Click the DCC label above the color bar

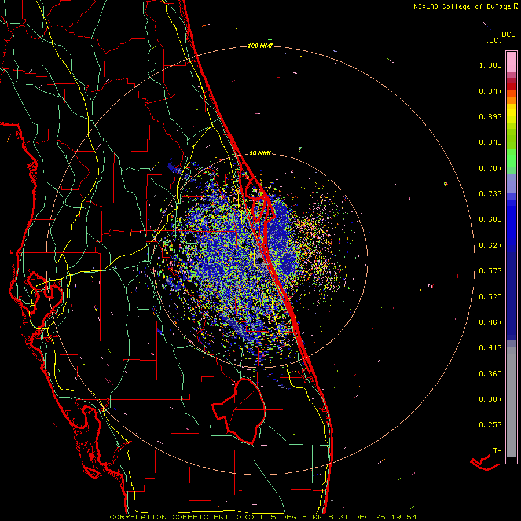point(508,35)
